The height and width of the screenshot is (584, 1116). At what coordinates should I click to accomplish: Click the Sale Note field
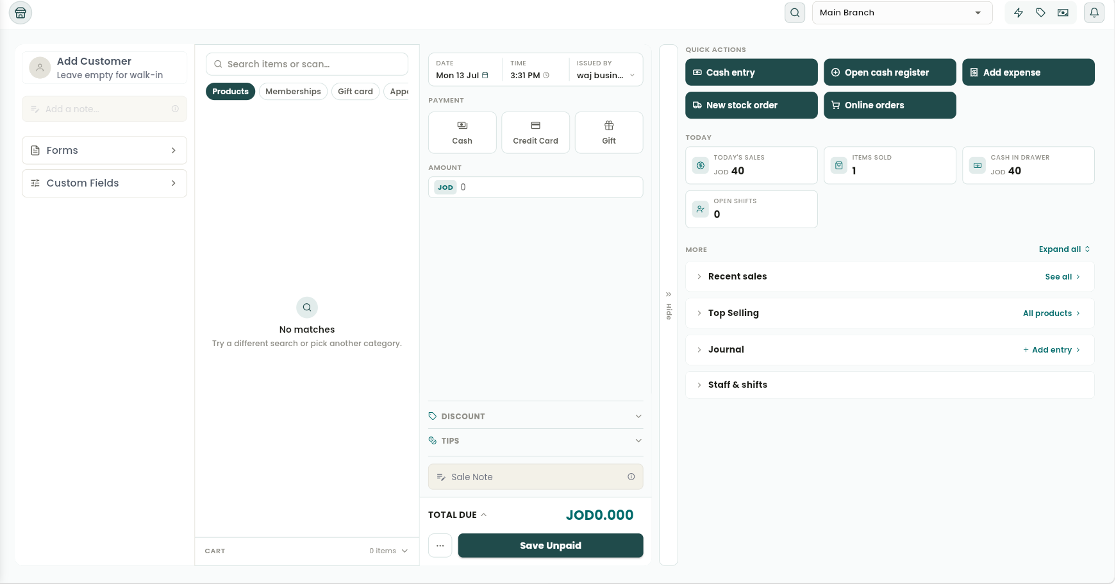(535, 477)
